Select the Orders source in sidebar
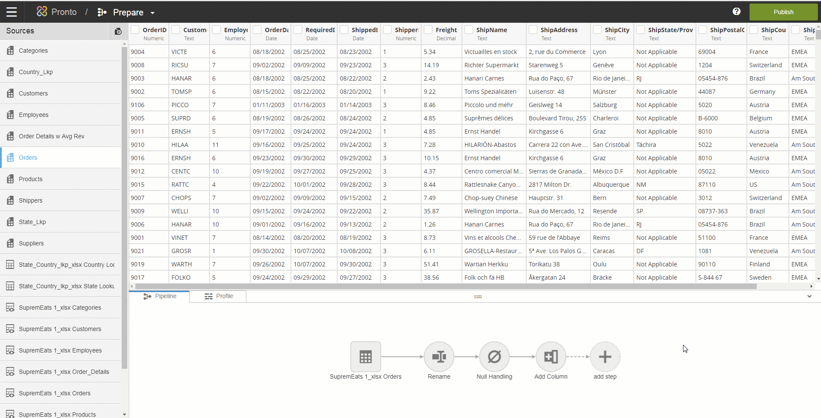This screenshot has width=821, height=418. click(61, 158)
